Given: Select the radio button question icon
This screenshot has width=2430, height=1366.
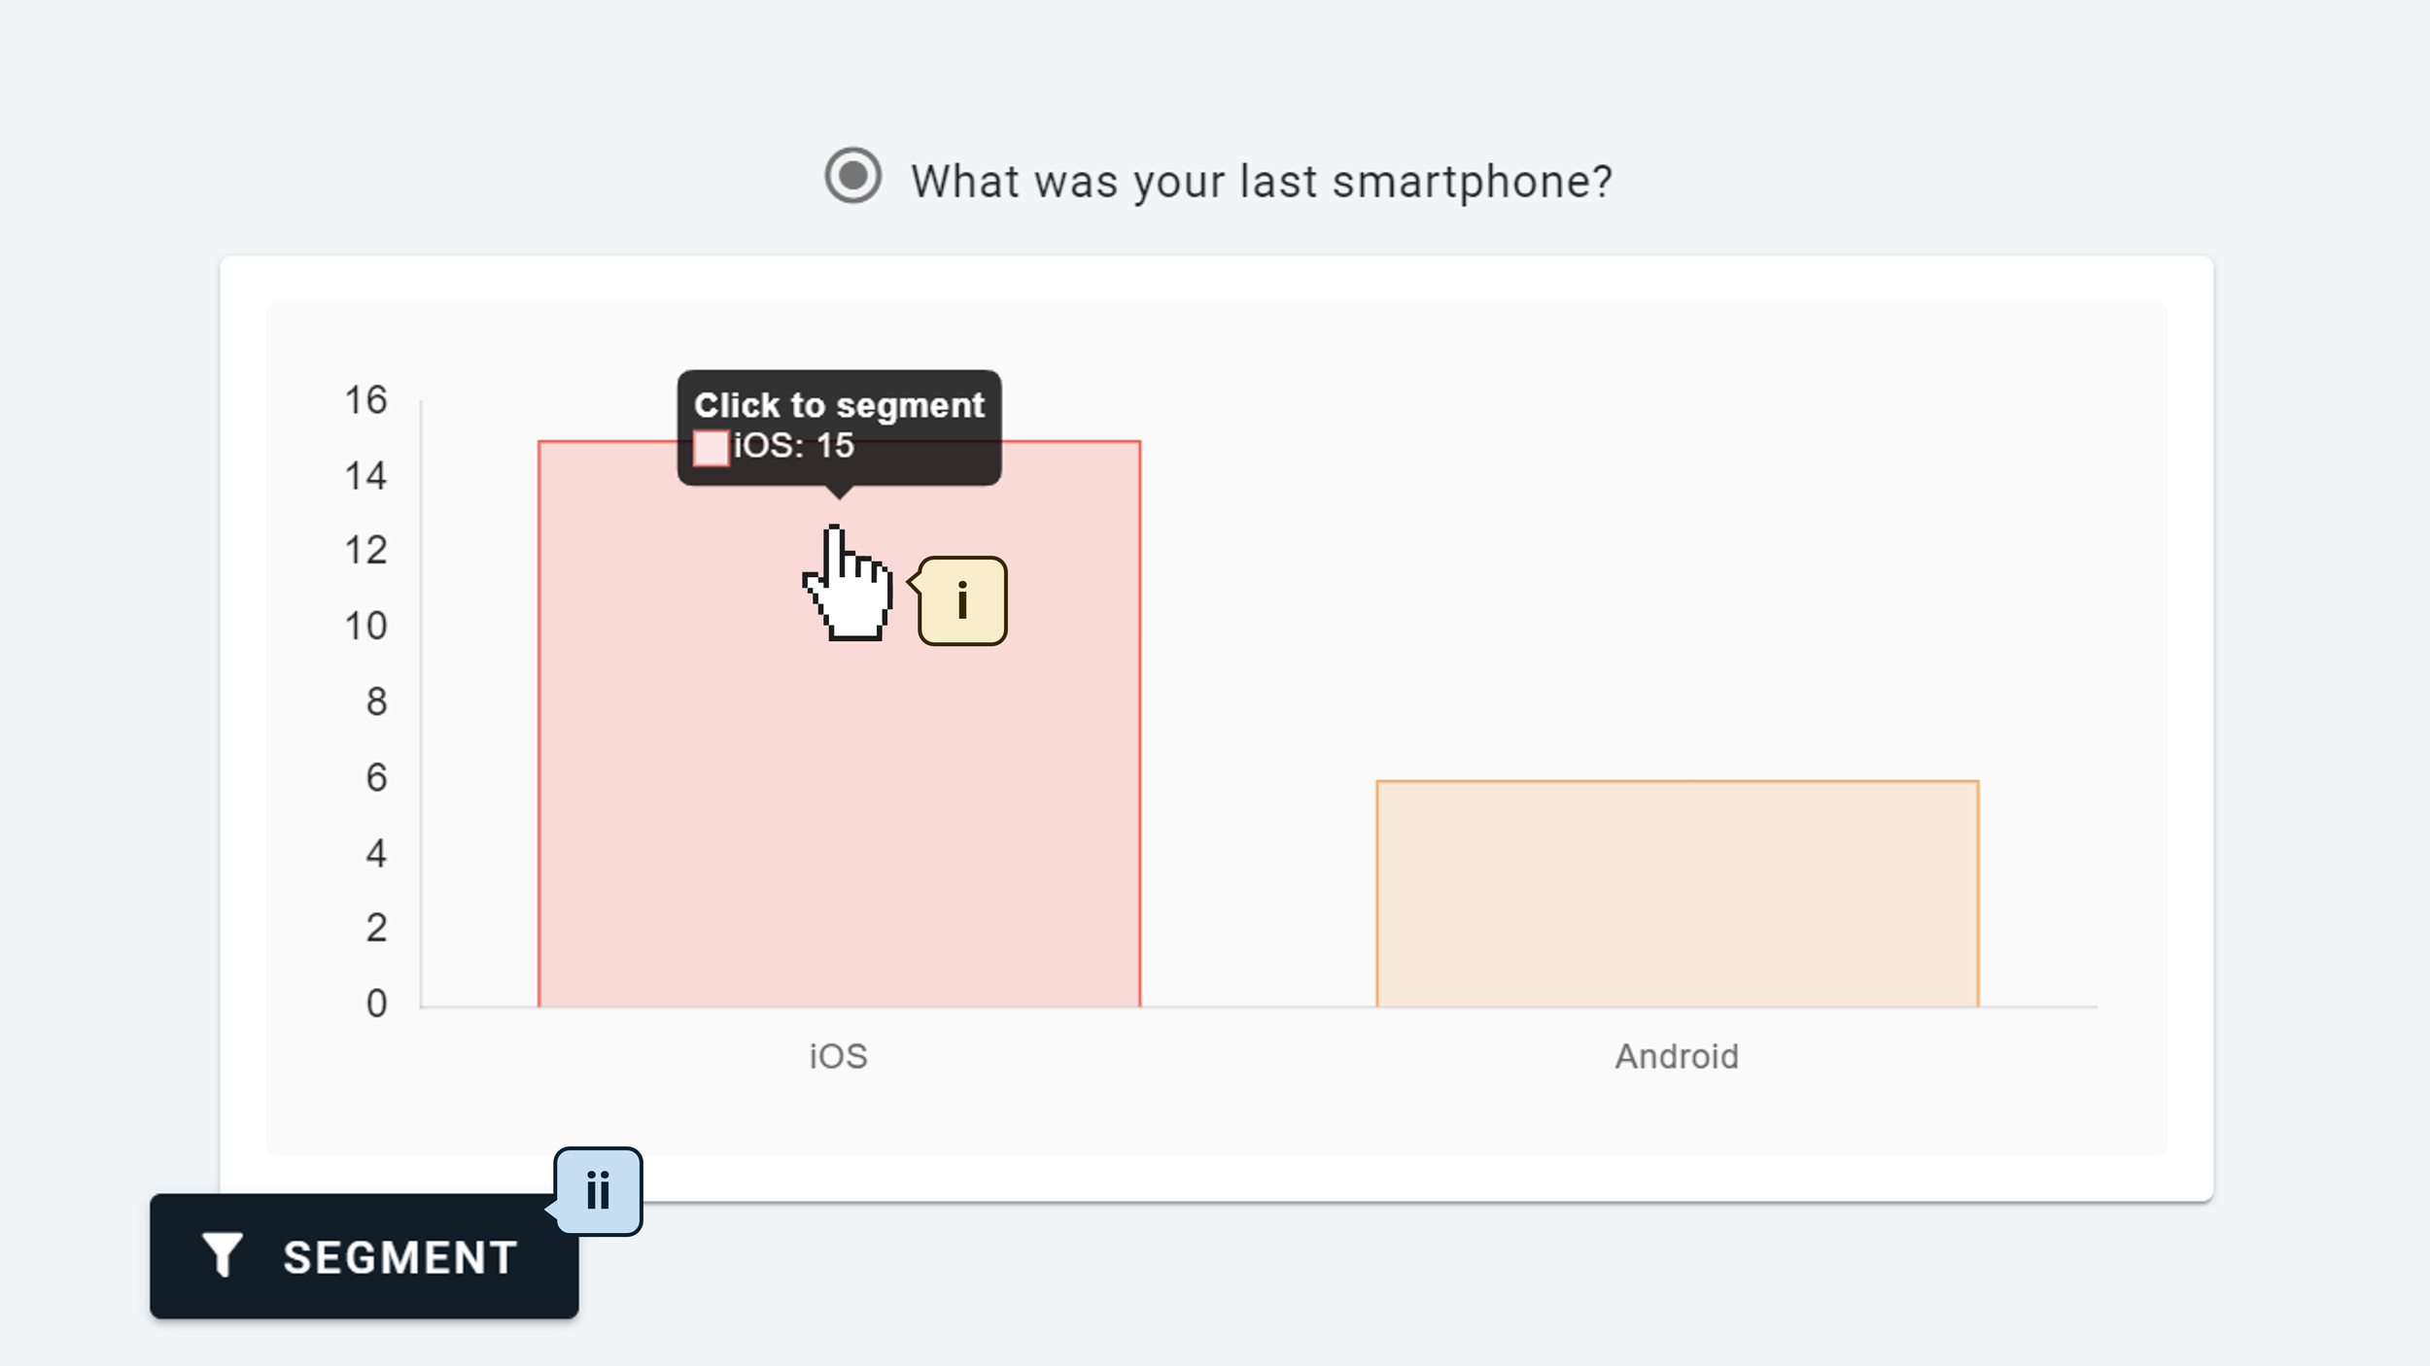Looking at the screenshot, I should click(x=852, y=176).
